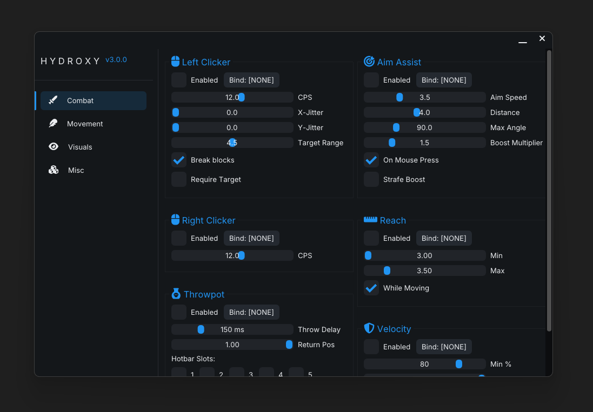Uncheck the Break blocks option
The image size is (593, 412).
coord(179,160)
